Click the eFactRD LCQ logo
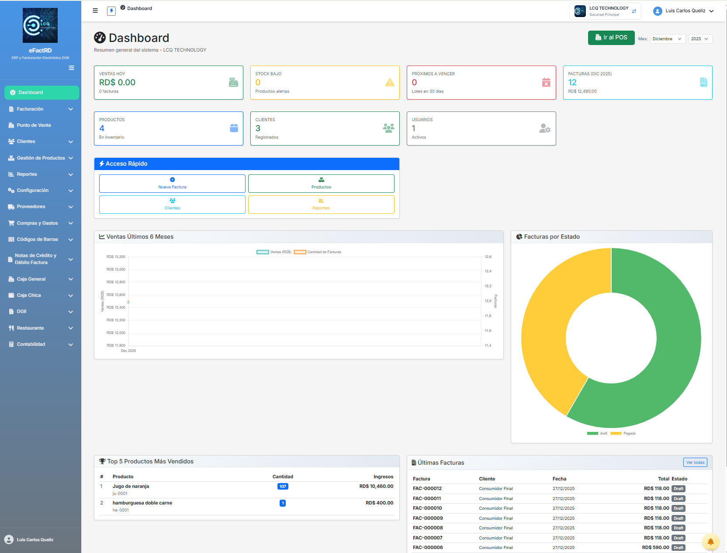This screenshot has height=553, width=727. (40, 25)
